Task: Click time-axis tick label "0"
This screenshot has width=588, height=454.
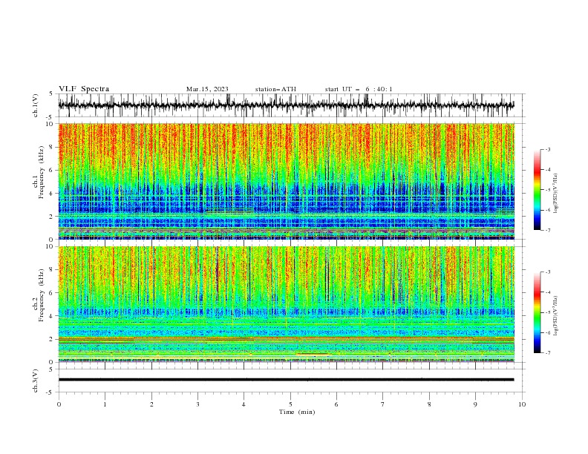Action: point(59,404)
